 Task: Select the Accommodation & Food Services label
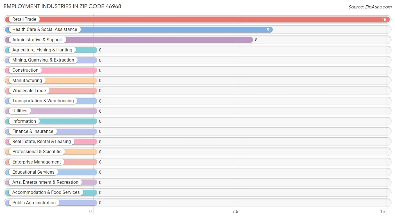click(x=46, y=192)
